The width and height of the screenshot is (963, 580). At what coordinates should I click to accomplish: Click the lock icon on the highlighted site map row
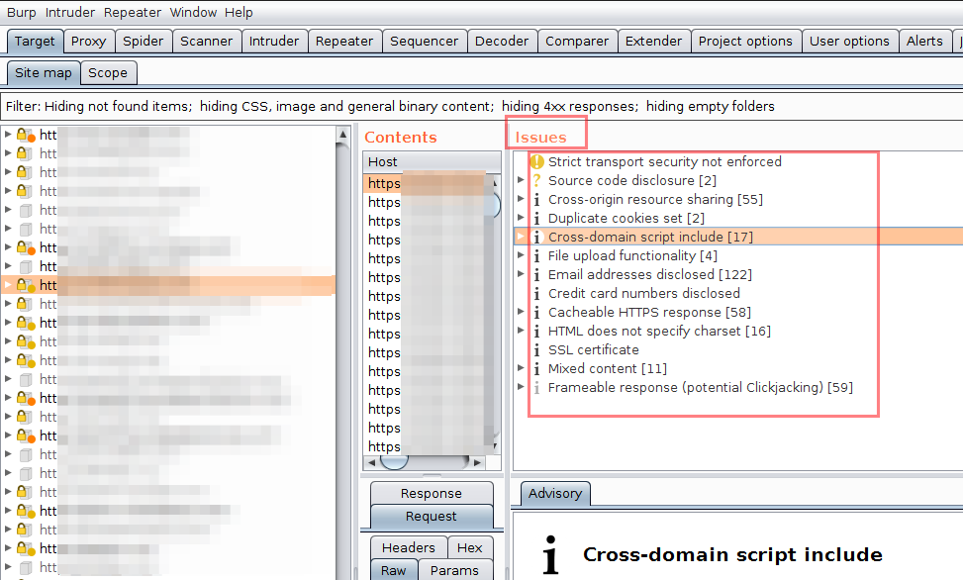(x=25, y=285)
